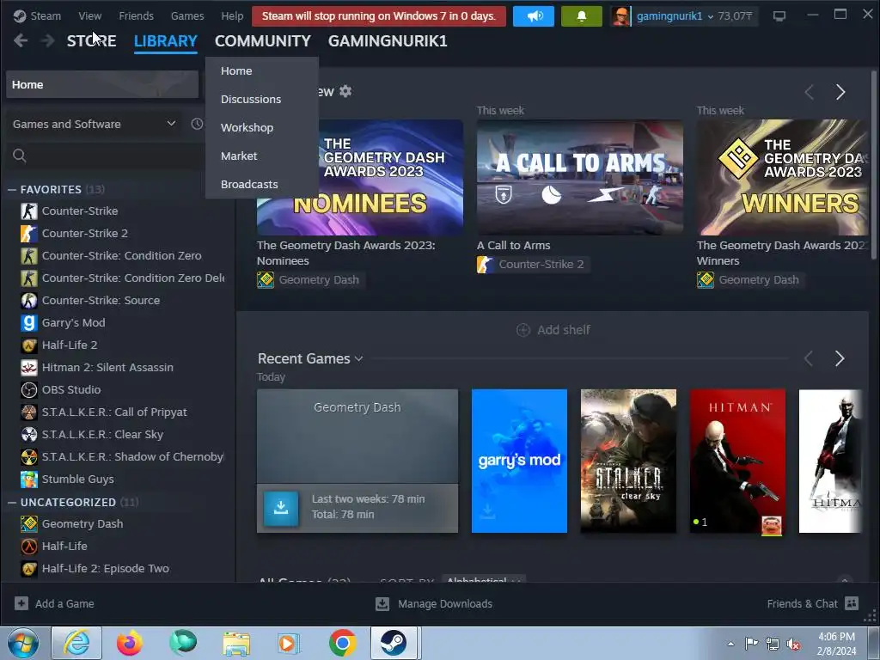Open the red HITMAN game cover
880x660 pixels.
click(737, 461)
